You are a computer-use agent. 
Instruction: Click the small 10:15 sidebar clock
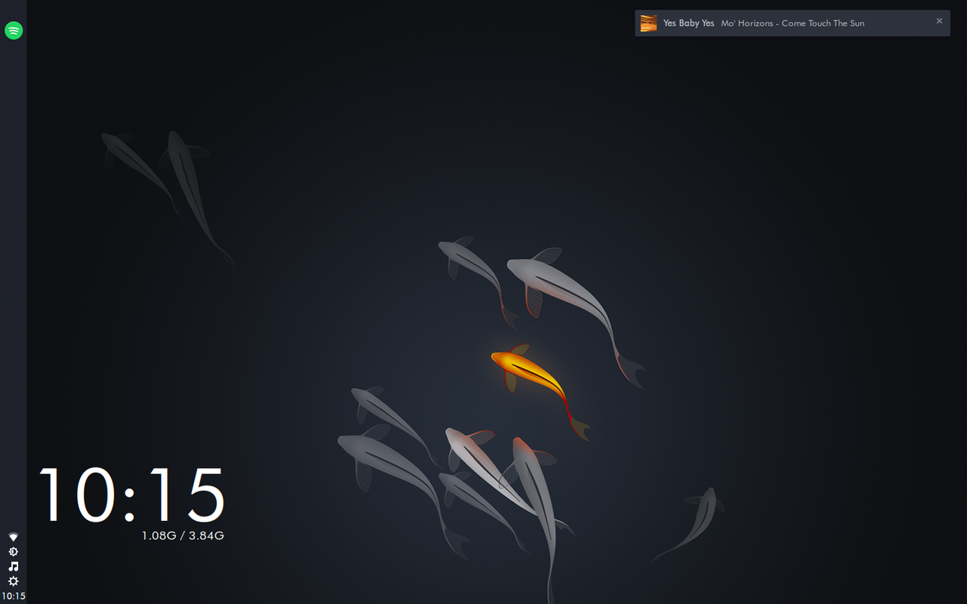coord(14,596)
